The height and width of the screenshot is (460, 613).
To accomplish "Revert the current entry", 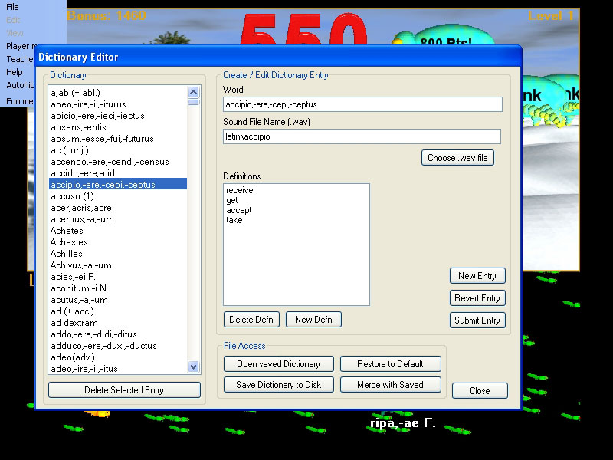I will coord(477,298).
